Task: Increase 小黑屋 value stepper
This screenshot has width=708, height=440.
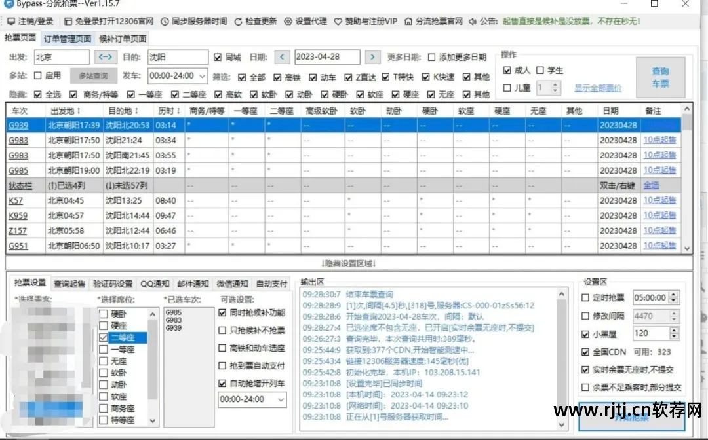Action: pos(674,331)
